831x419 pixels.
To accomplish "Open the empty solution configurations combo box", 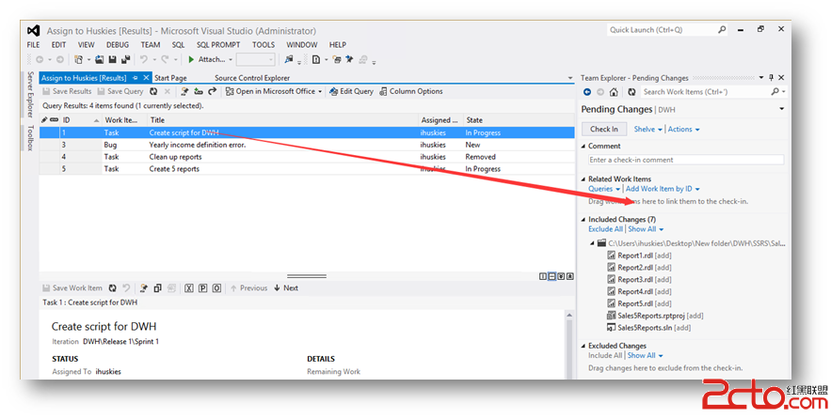I will coord(255,60).
